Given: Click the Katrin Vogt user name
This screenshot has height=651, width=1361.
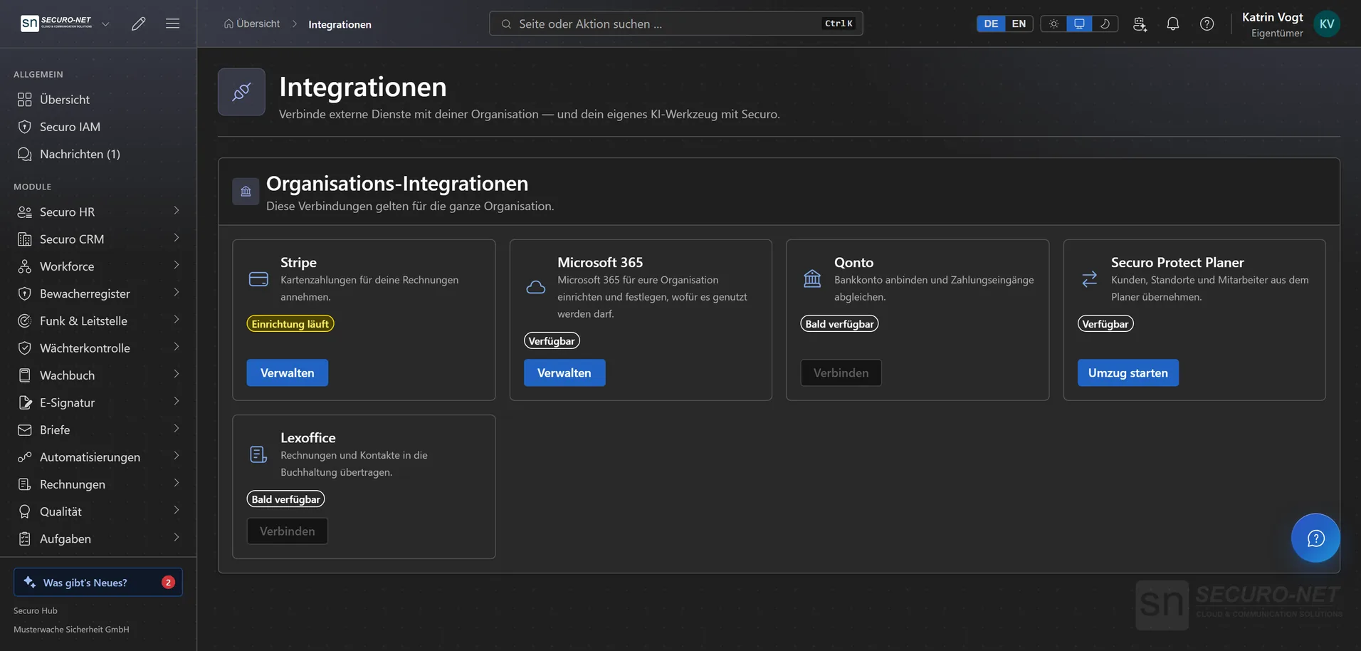Looking at the screenshot, I should pos(1272,17).
